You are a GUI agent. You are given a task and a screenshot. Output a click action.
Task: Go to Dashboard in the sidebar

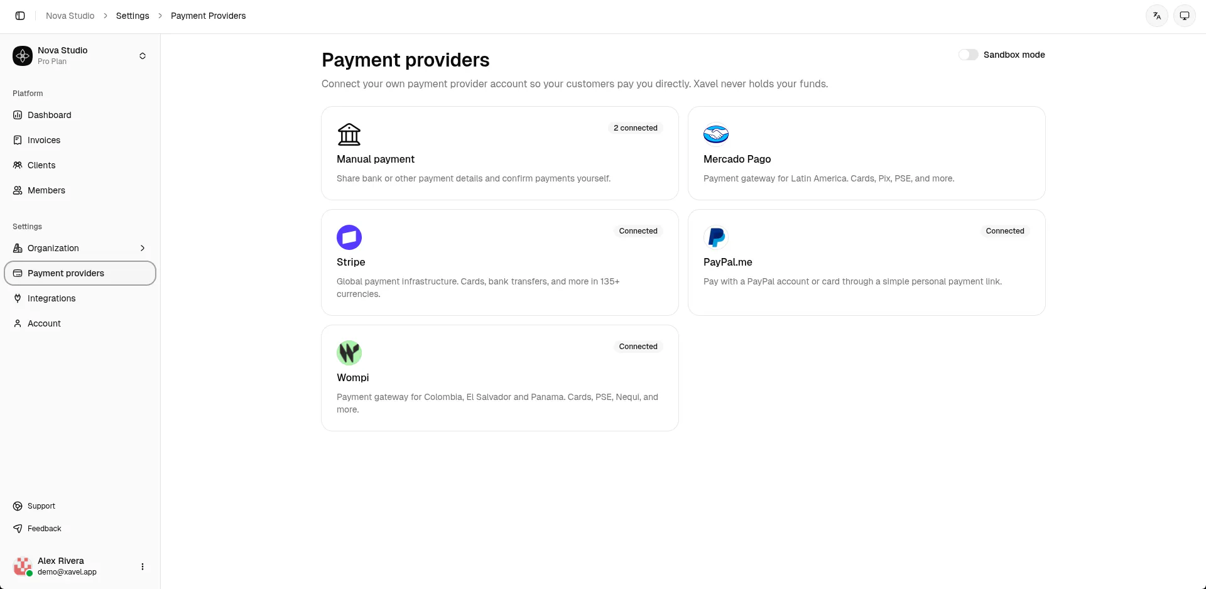(80, 115)
